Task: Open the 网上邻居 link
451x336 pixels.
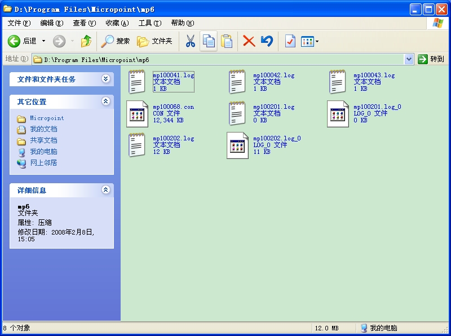Action: [x=43, y=163]
